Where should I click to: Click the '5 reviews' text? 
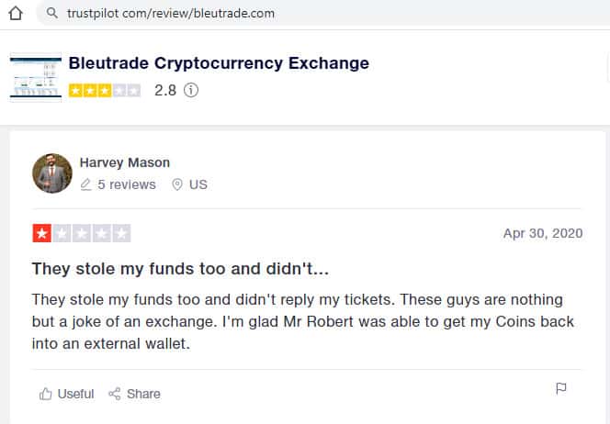127,184
